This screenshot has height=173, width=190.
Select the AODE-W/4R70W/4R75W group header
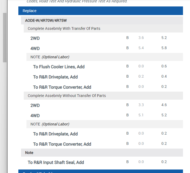46,20
